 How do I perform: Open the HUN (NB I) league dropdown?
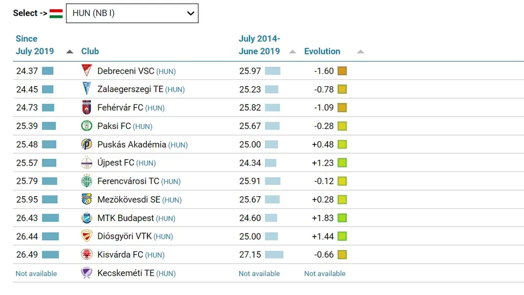point(132,13)
